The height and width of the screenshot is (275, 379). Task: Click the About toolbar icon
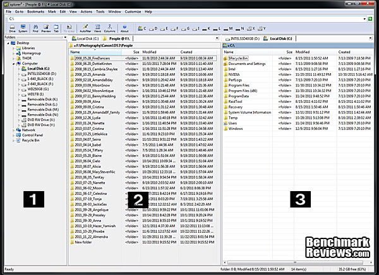tap(124, 28)
